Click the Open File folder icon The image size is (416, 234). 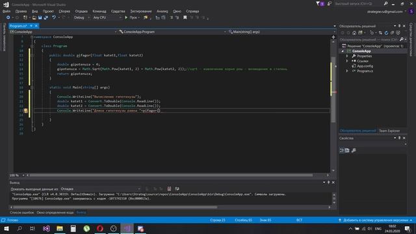click(34, 18)
